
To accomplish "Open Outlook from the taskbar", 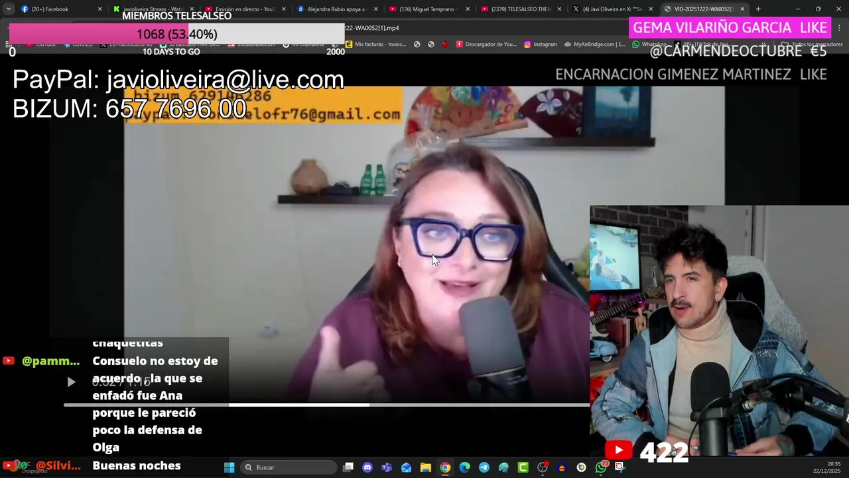I will coord(406,467).
